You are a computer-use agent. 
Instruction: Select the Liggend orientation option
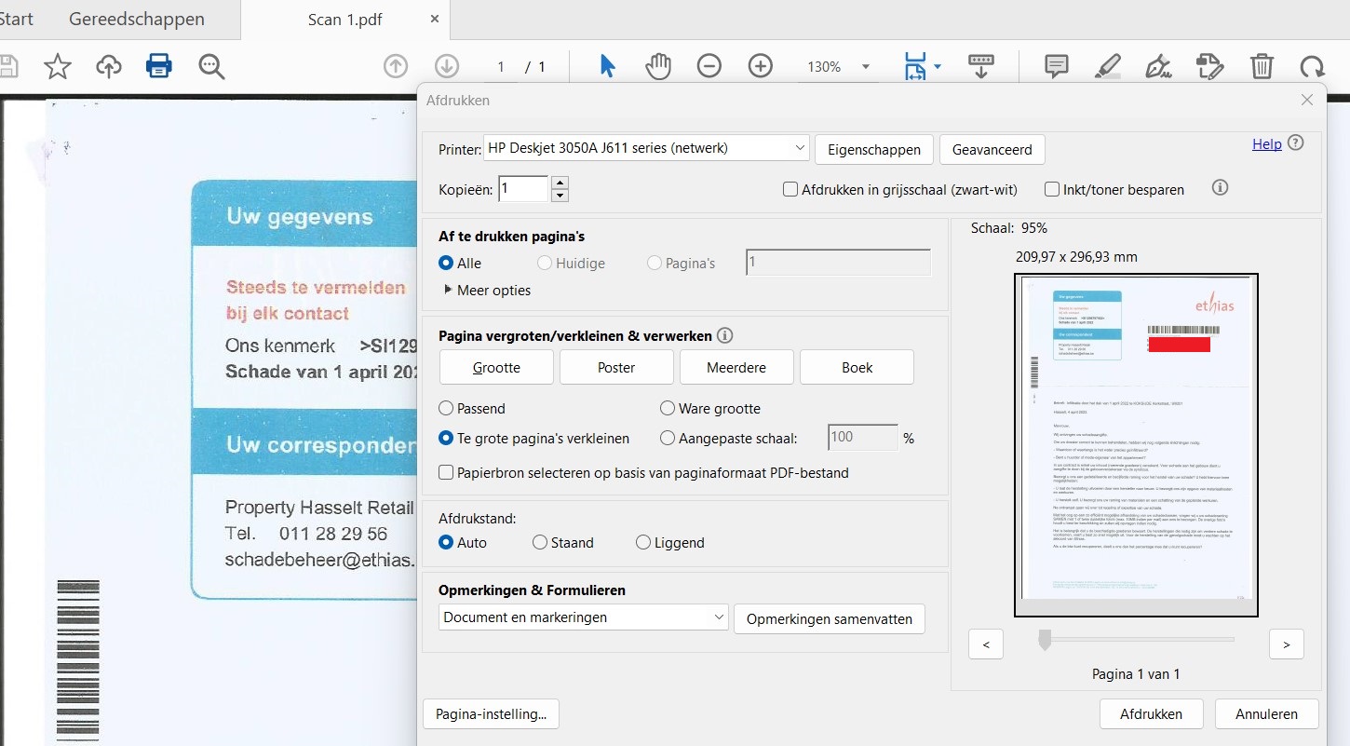click(643, 542)
